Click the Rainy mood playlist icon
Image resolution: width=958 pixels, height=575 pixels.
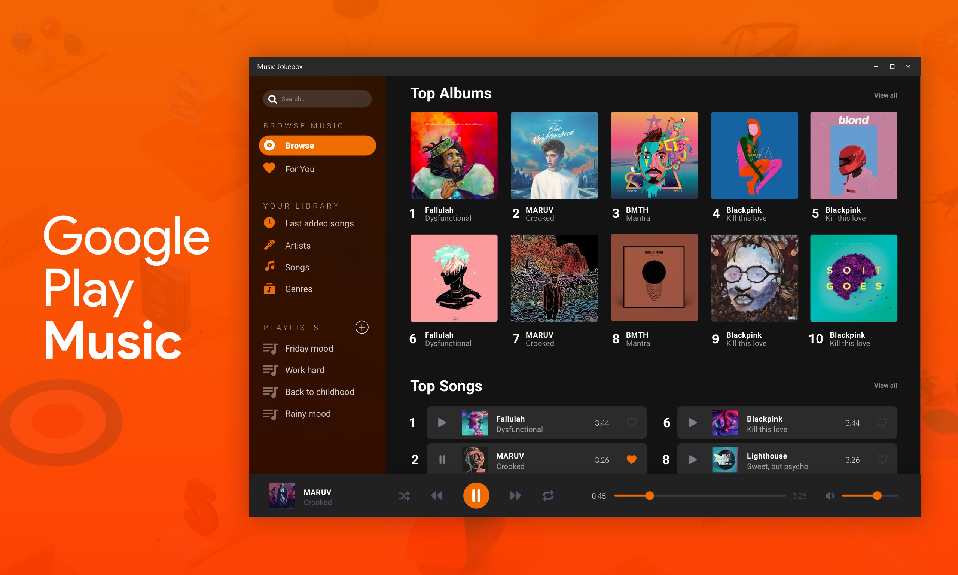[270, 414]
